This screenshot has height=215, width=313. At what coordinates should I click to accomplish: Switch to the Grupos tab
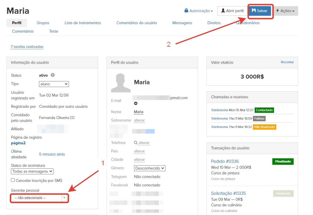tap(43, 23)
